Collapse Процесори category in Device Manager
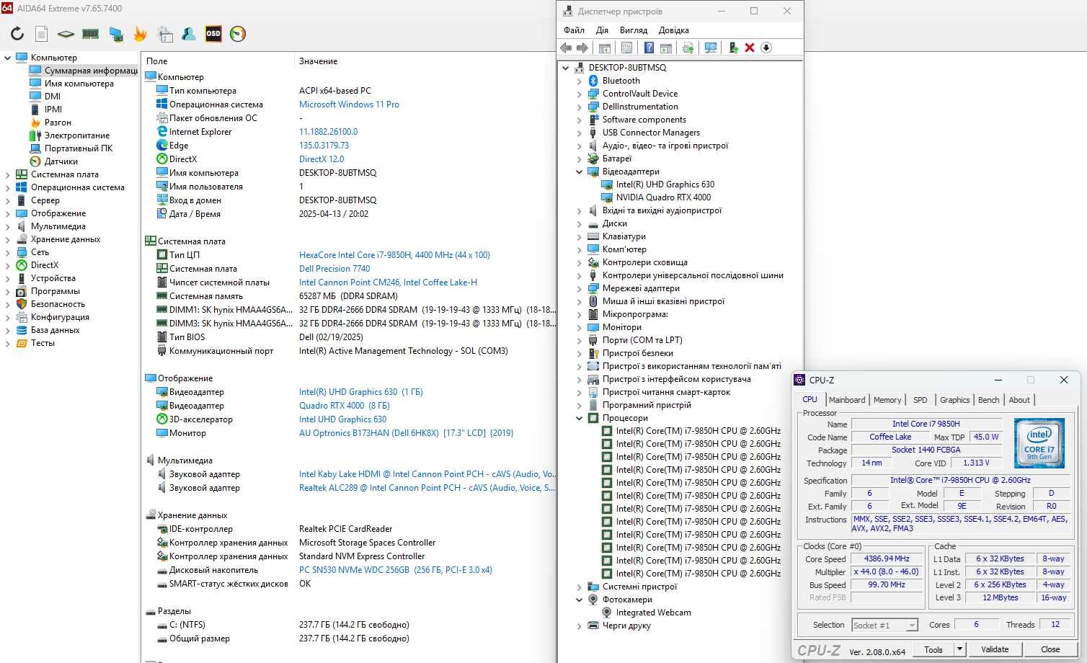The width and height of the screenshot is (1087, 663). click(x=579, y=418)
